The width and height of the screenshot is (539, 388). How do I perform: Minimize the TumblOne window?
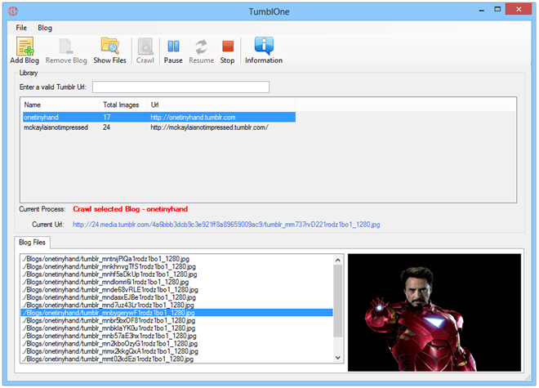pyautogui.click(x=482, y=10)
